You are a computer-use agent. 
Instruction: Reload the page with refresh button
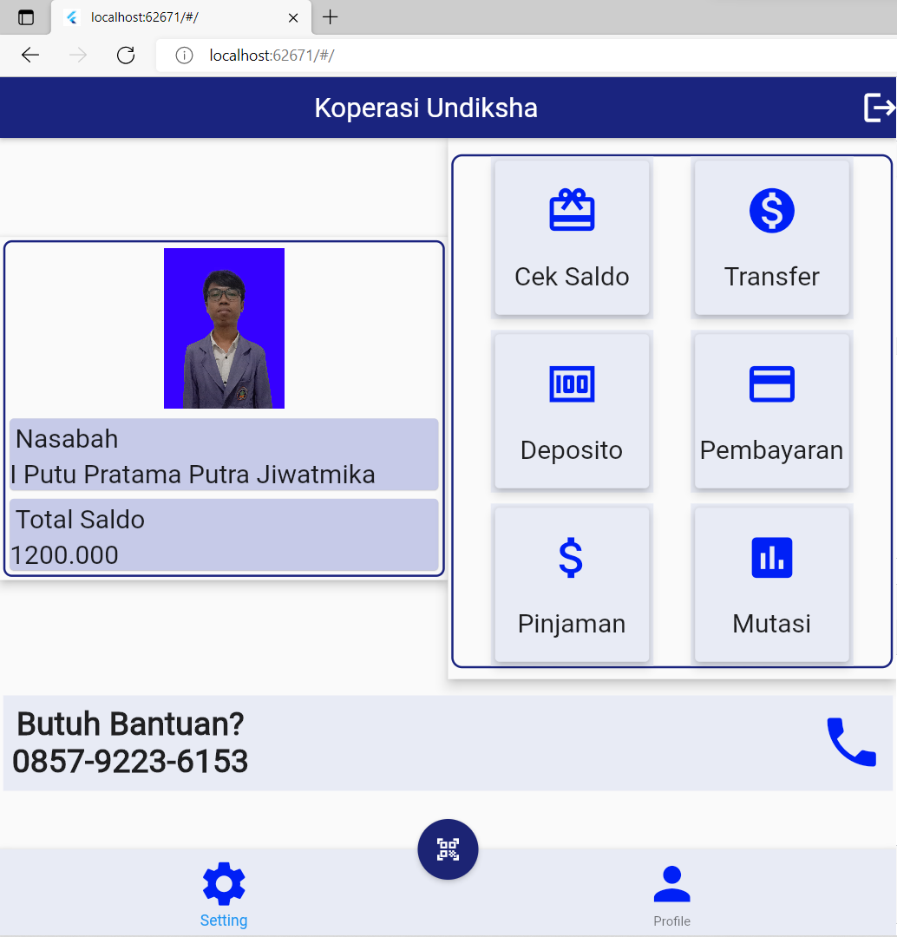[125, 55]
